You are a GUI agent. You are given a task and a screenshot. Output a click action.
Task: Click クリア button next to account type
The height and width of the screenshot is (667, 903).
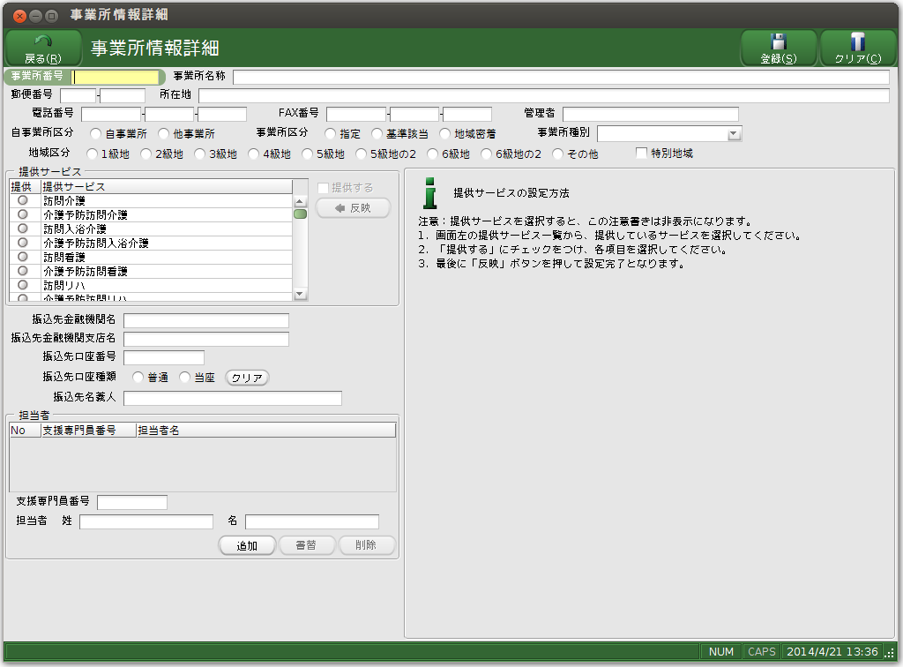tap(247, 378)
